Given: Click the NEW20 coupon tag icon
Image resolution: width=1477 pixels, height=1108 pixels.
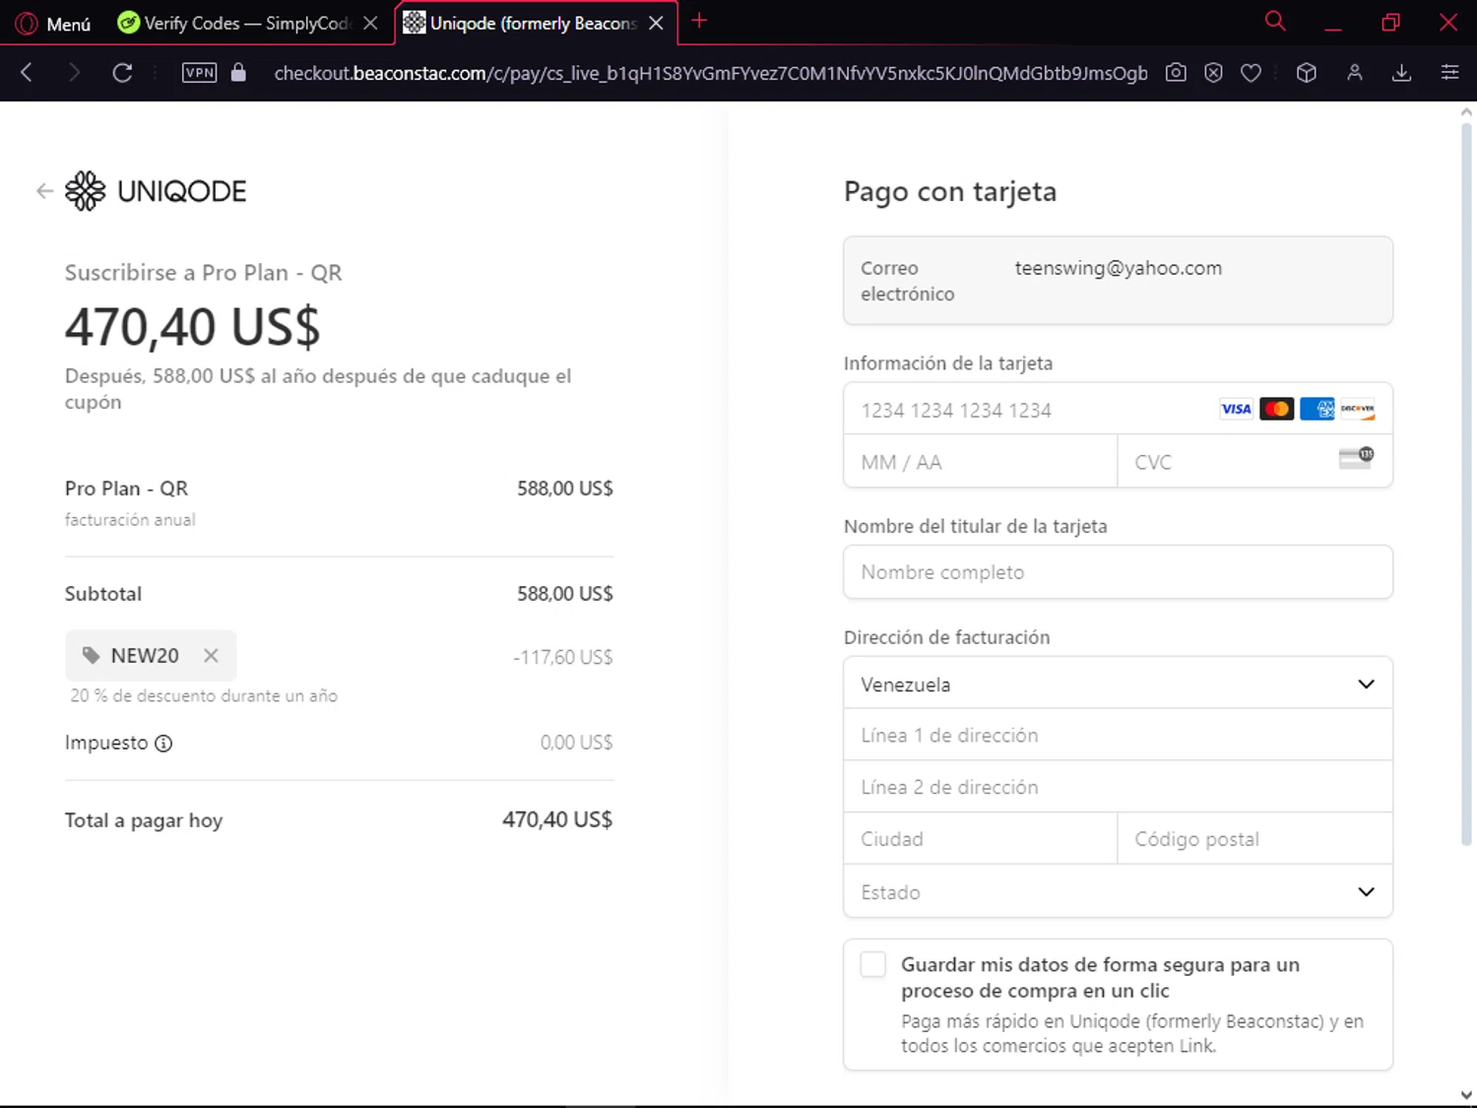Looking at the screenshot, I should pos(91,655).
